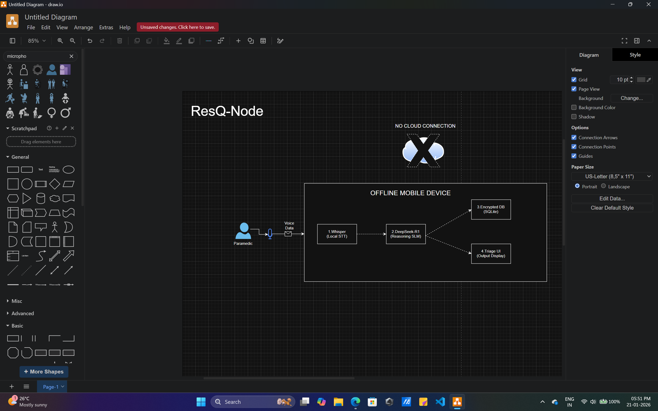Viewport: 658px width, 411px height.
Task: Click the More Shapes button
Action: point(44,372)
